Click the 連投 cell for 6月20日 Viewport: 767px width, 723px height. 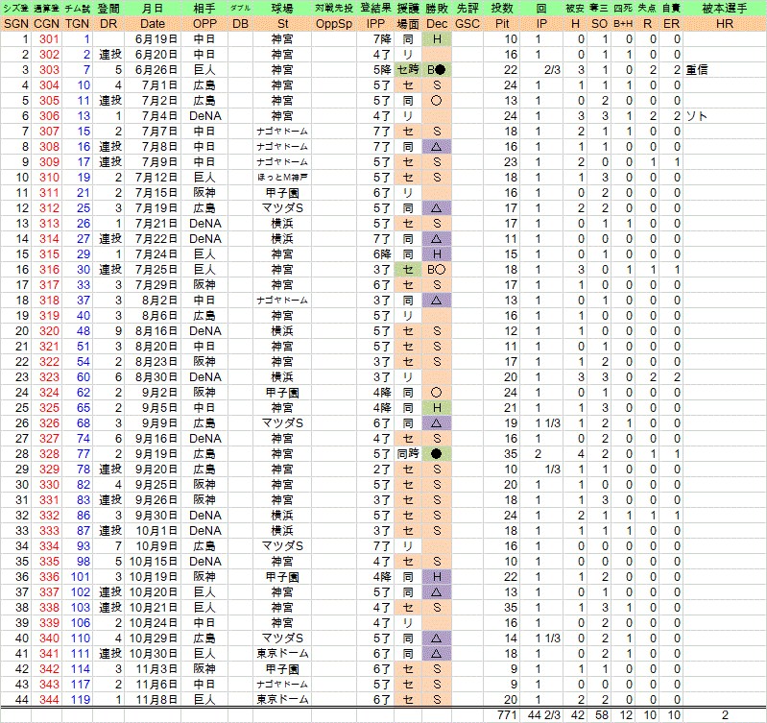(x=109, y=55)
